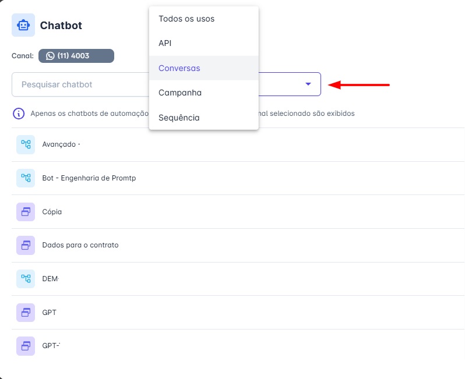Select the WhatsApp channel (11) 4003 chip
Viewport: 465px width, 379px height.
pyautogui.click(x=76, y=56)
